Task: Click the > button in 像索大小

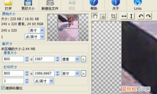Action: pos(83,59)
